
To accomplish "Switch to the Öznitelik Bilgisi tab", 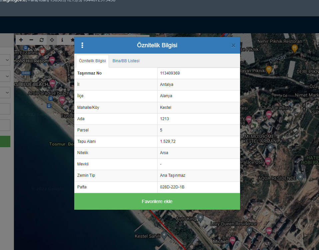I will (x=92, y=61).
